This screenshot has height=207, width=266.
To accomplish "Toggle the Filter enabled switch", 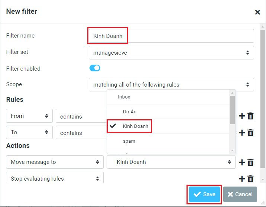I will [95, 68].
